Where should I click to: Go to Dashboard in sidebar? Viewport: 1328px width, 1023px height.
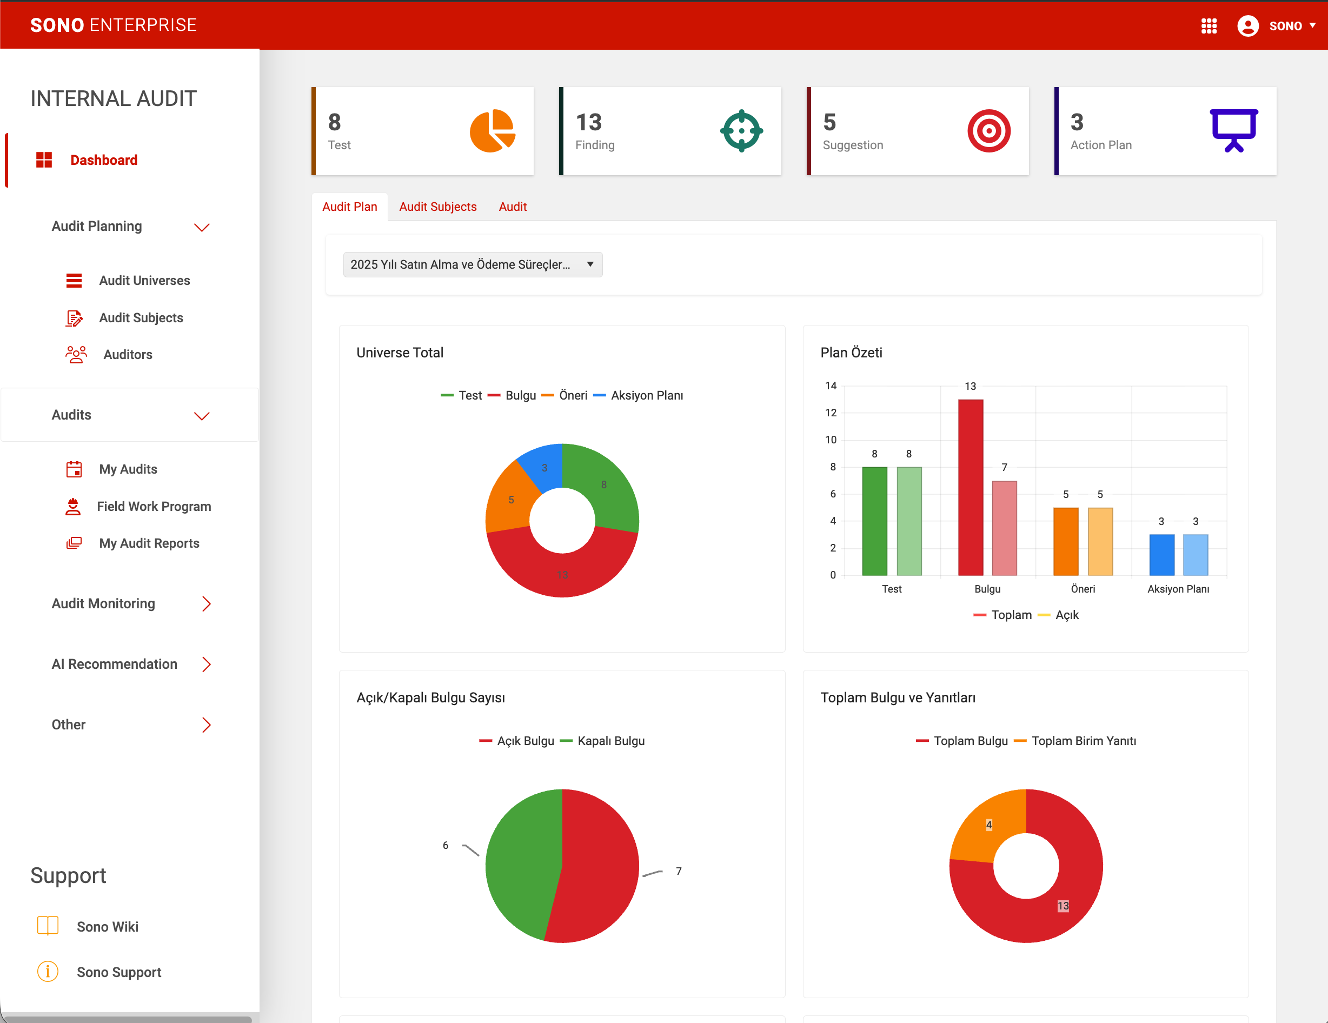click(x=103, y=160)
